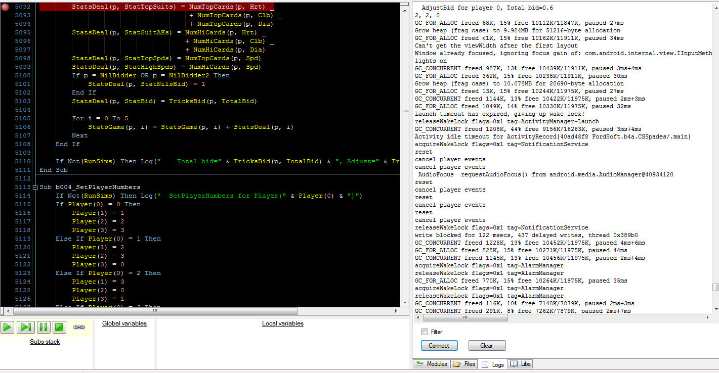Click 'releaseWakeLock flags=0x1 tag=ActivityManager-Launch' log line
719x373 pixels.
coord(506,121)
